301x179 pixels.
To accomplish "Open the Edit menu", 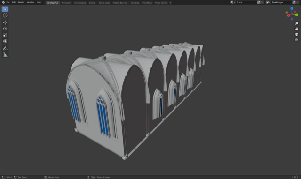I will (14, 2).
